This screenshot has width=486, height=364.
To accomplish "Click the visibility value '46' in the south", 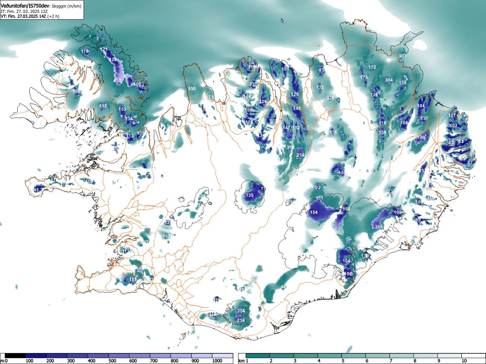I will click(x=283, y=287).
